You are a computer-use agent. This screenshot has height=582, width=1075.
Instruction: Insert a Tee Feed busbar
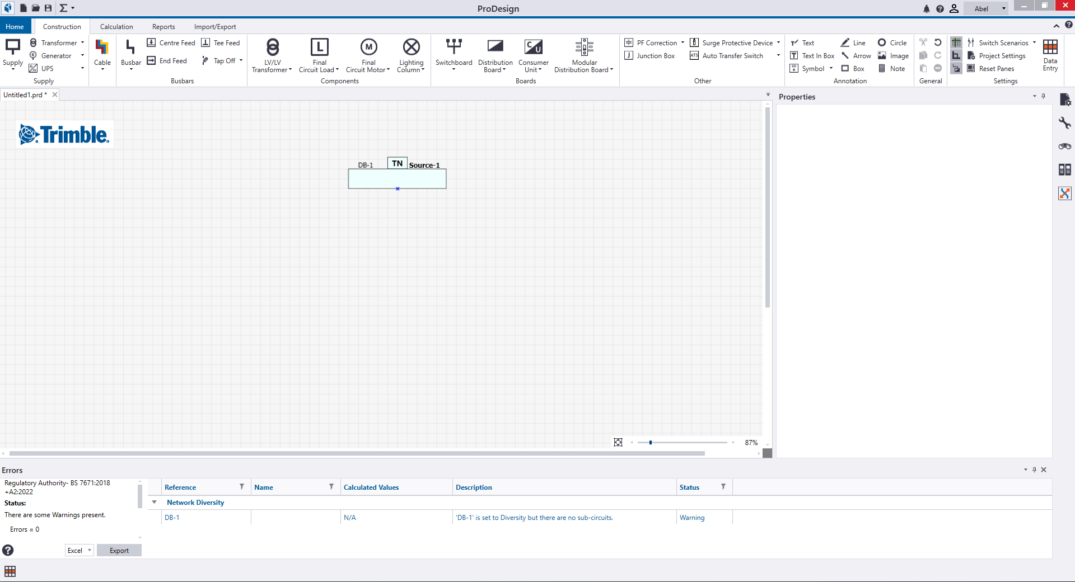coord(221,43)
